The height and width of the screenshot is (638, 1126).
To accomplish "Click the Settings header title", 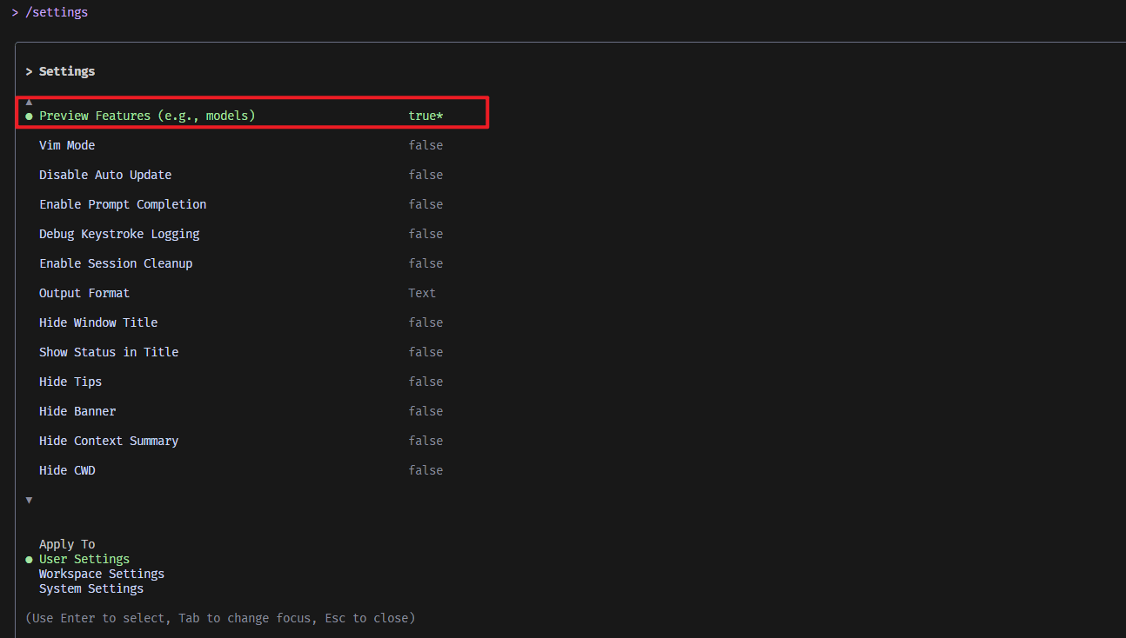I will coord(67,71).
